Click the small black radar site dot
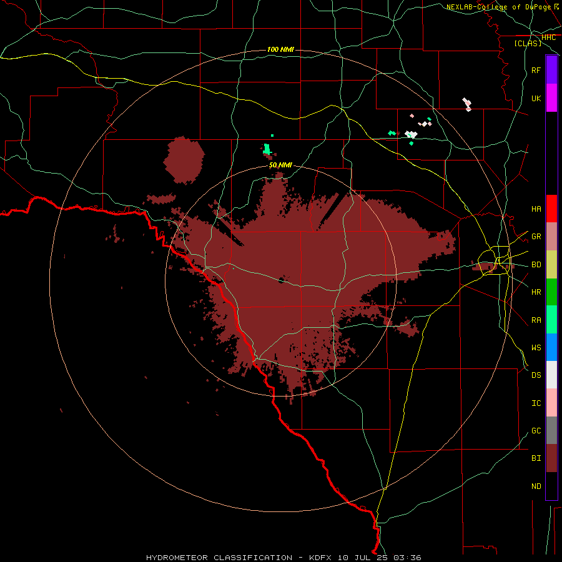Screen dimensions: 562x562 282,280
